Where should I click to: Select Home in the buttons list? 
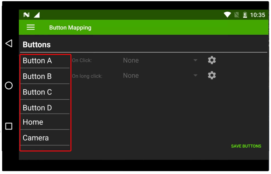click(x=45, y=122)
